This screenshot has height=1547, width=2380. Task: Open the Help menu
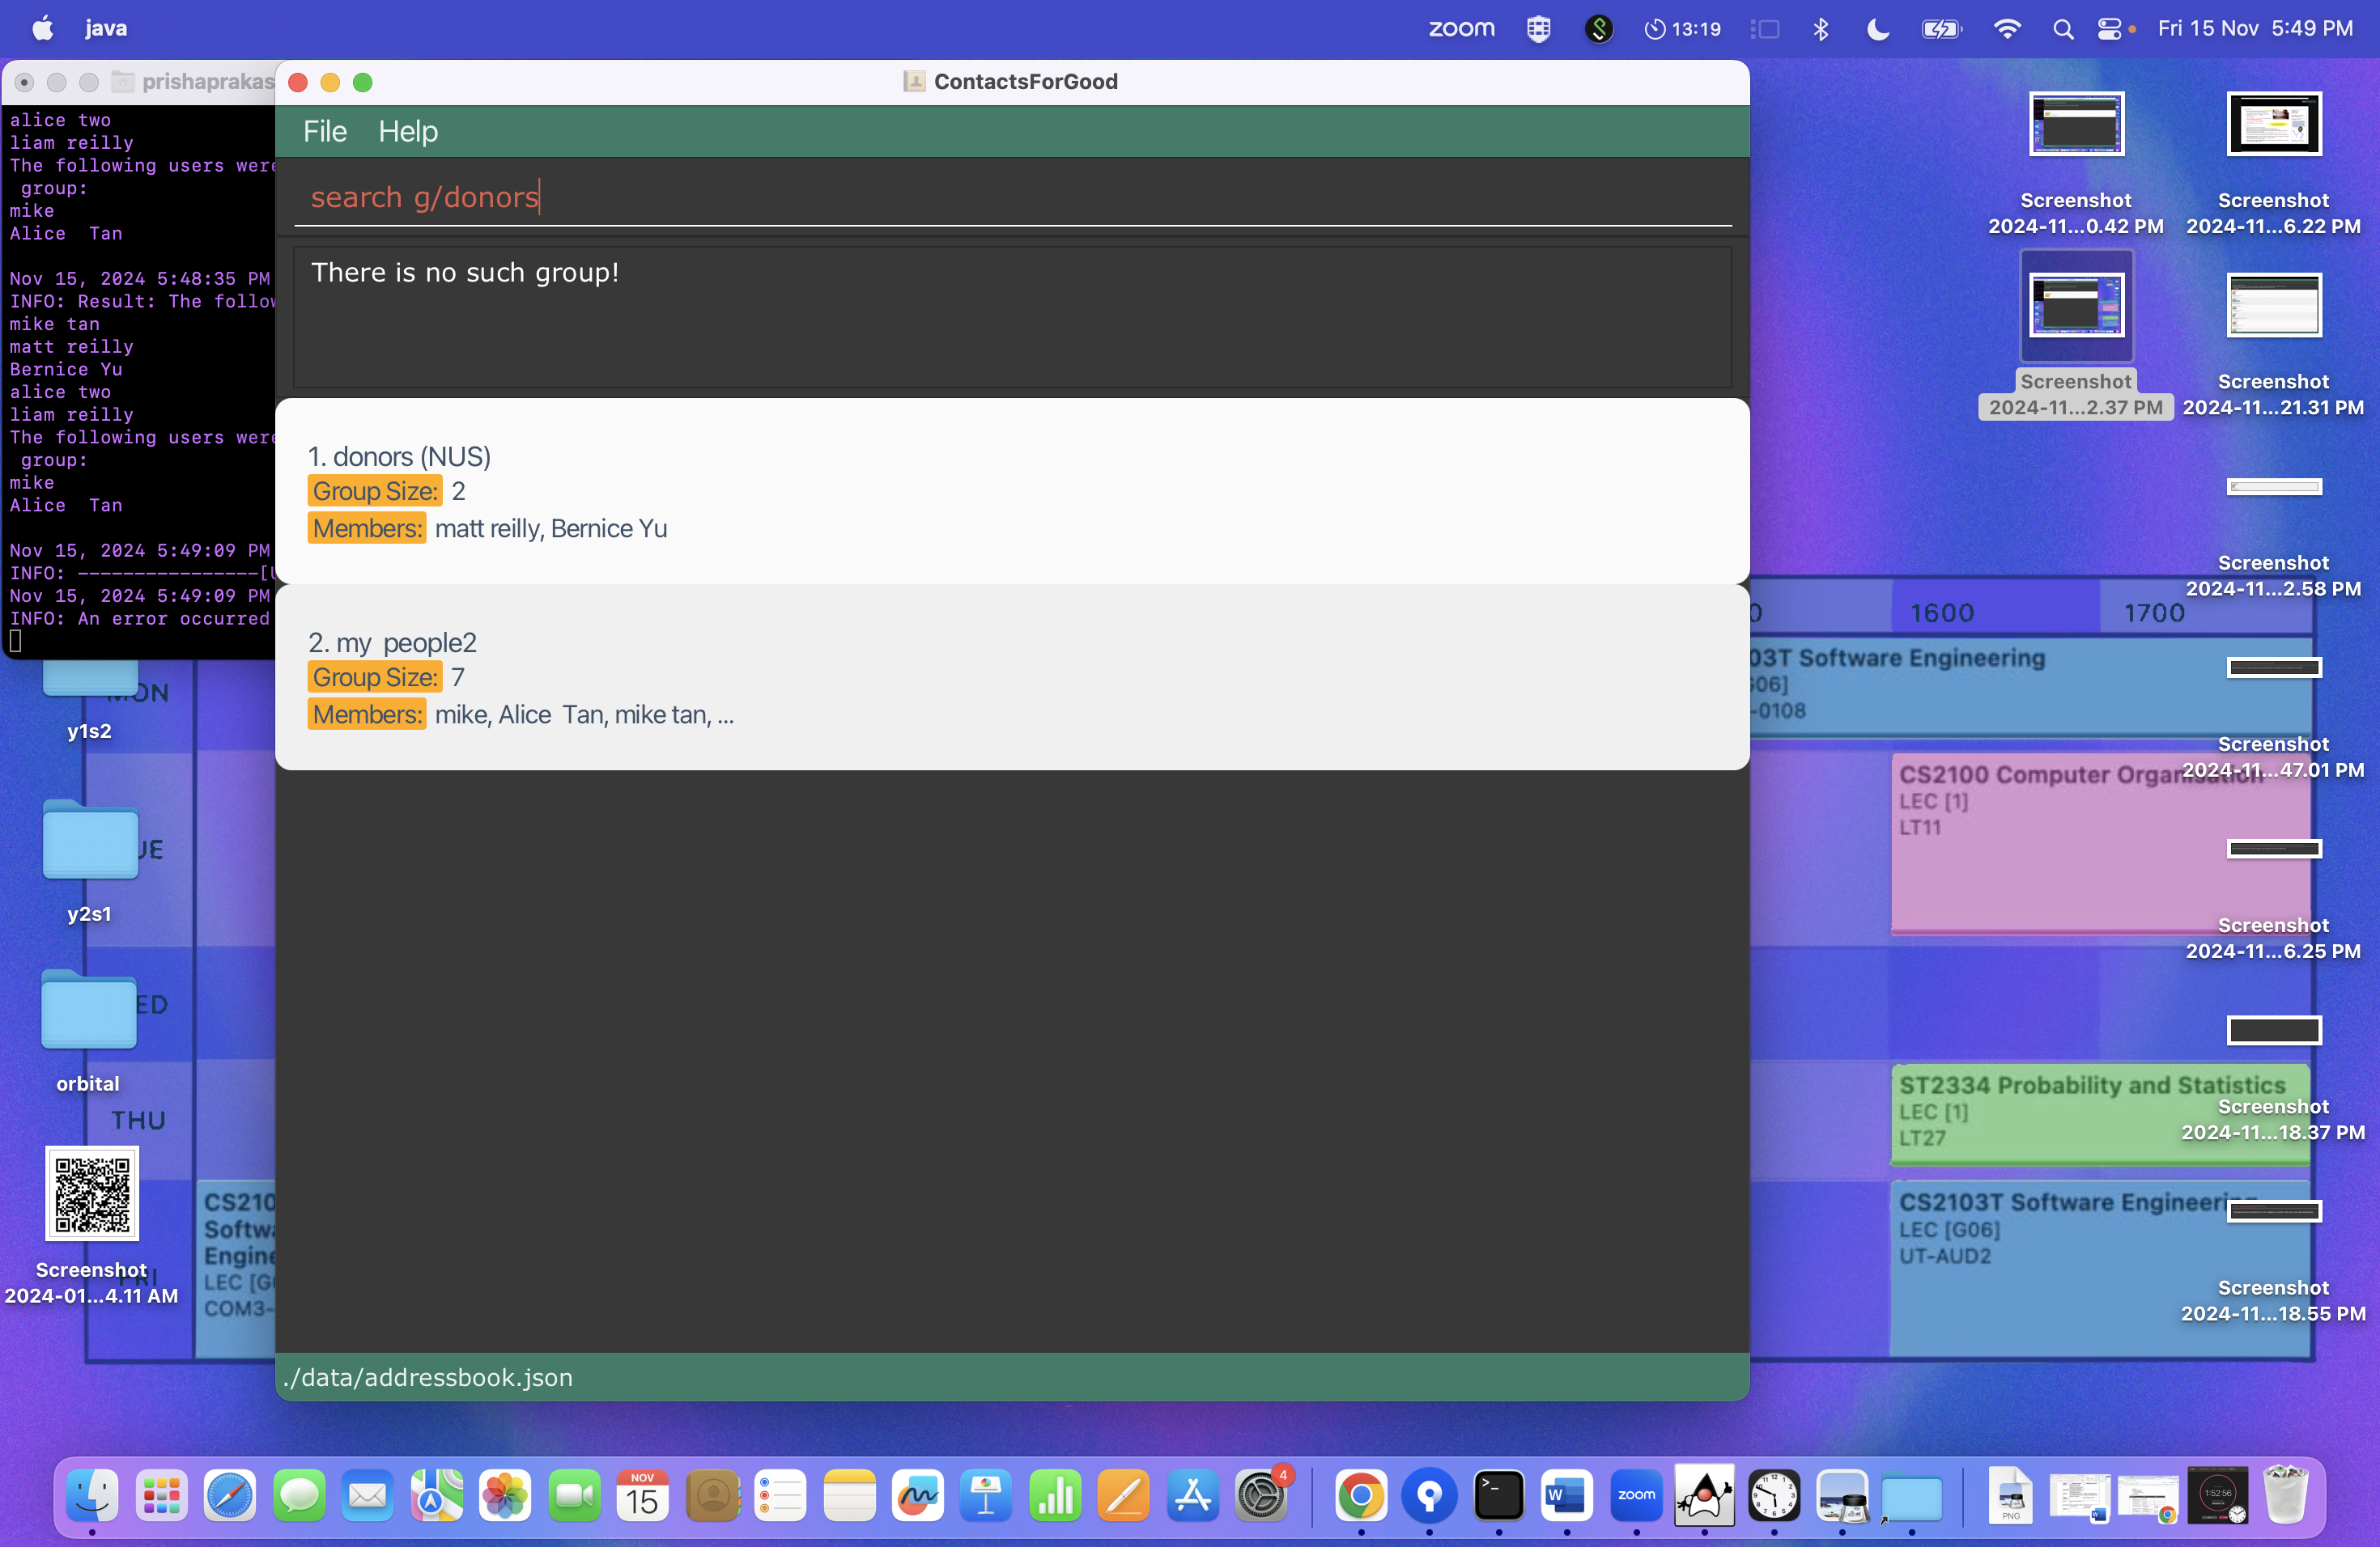pyautogui.click(x=407, y=131)
